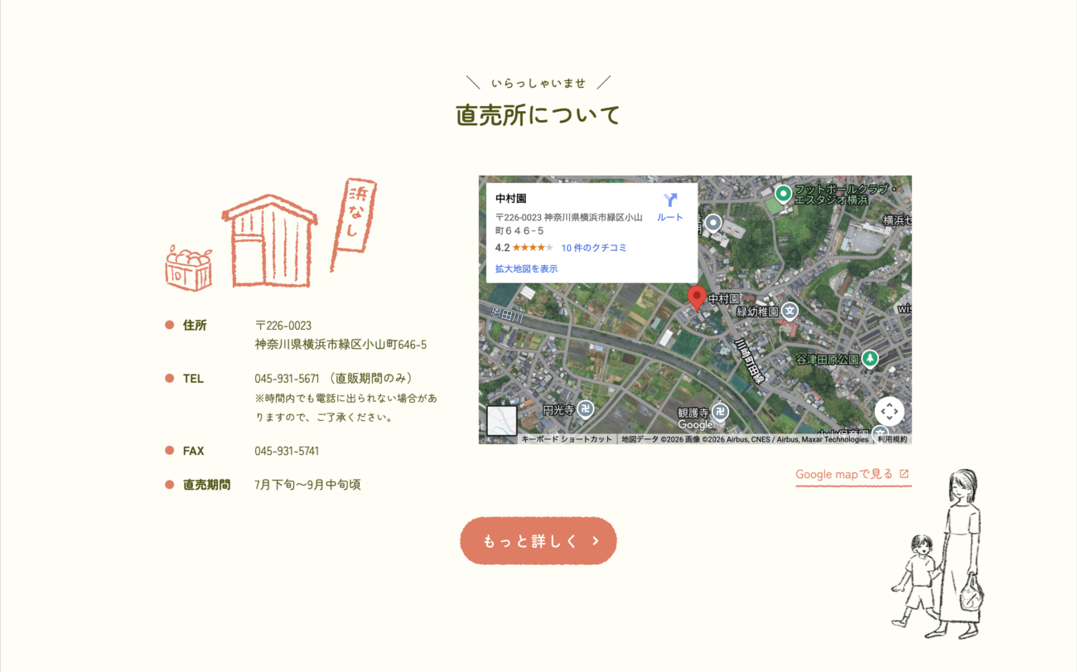The width and height of the screenshot is (1077, 672).
Task: Open the 10 件のクチコミ reviews link
Action: pyautogui.click(x=593, y=248)
